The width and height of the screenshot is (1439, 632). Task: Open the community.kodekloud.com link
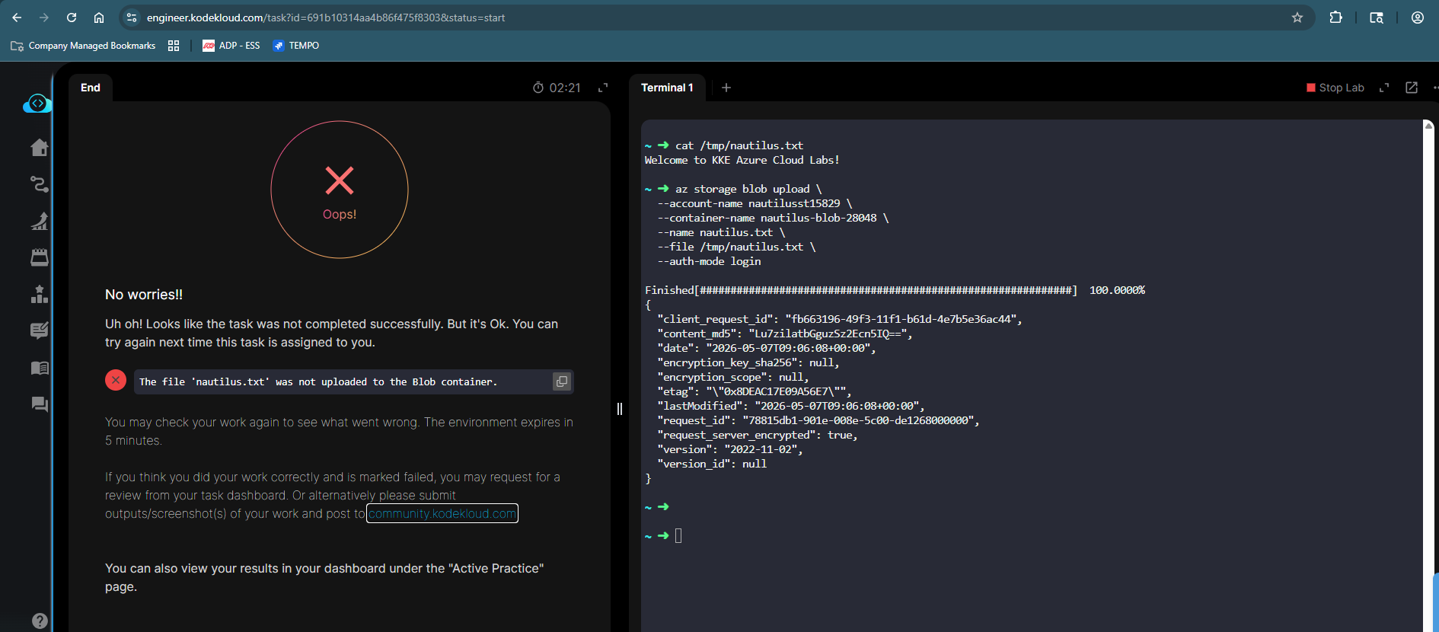pos(442,513)
